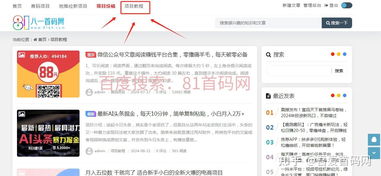Viewport: 381px width, 176px height.
Task: Open article 微信公众号文章阅读赚钱平台合集
Action: point(172,55)
